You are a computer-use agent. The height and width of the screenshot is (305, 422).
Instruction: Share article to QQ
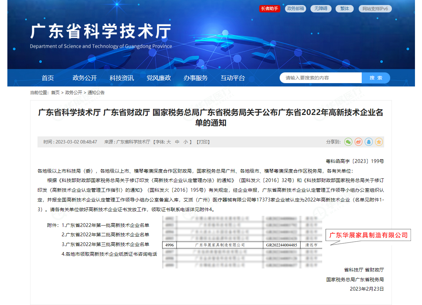click(x=369, y=142)
